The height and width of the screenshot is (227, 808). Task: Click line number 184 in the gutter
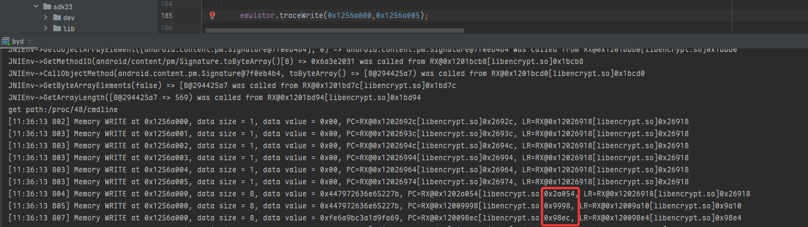pyautogui.click(x=166, y=4)
